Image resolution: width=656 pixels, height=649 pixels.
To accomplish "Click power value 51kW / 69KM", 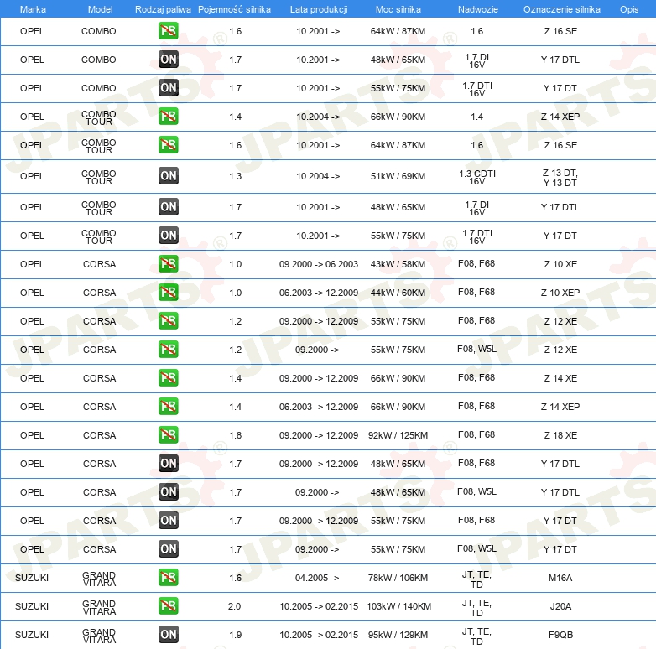I will tap(398, 176).
